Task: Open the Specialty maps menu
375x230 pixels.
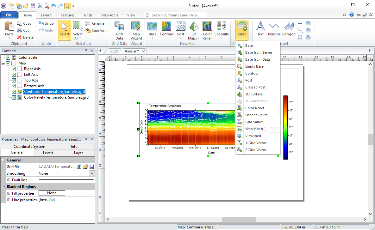Action: 222,30
